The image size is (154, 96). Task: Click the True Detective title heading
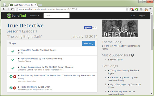[x=25, y=26]
